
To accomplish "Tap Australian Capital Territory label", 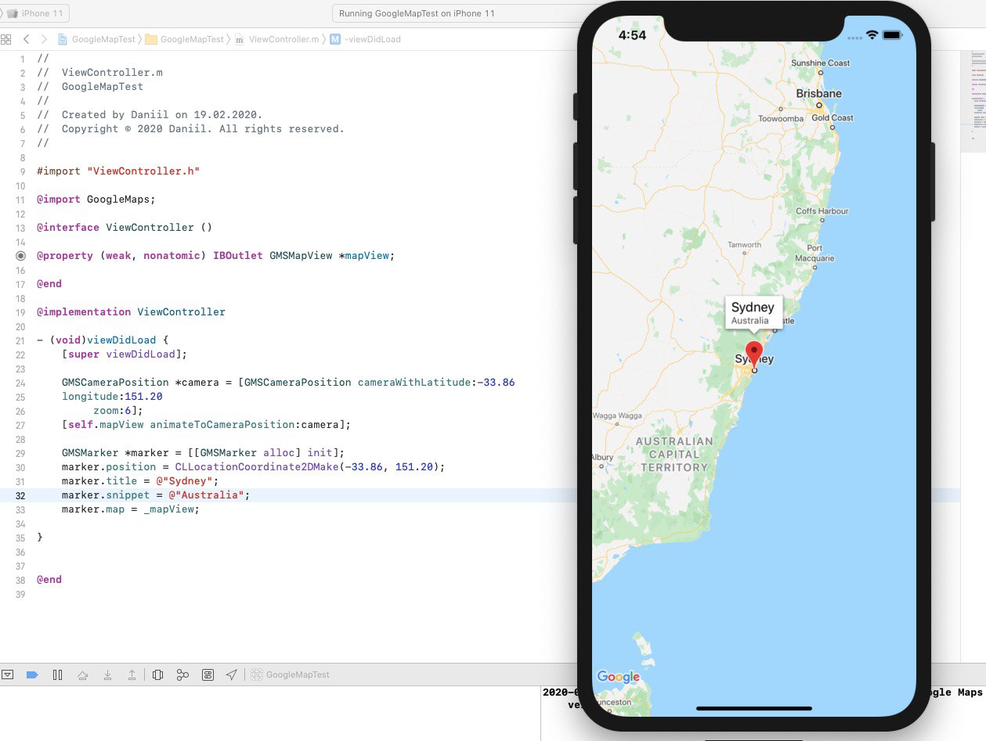I will (674, 454).
